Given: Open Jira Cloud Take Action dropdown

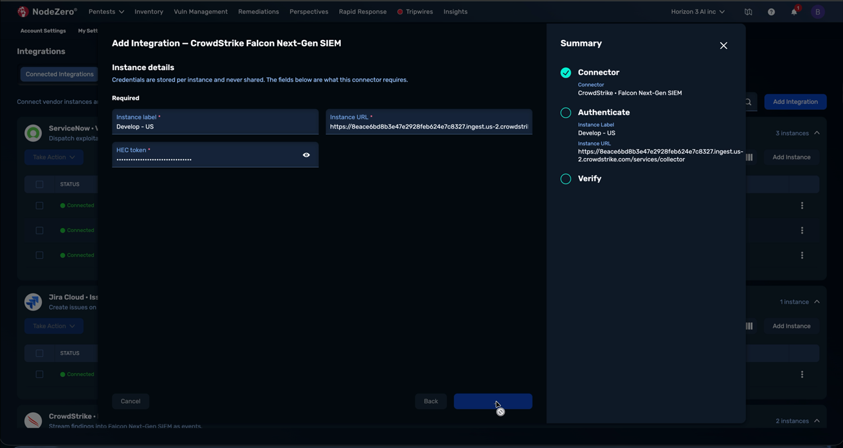Looking at the screenshot, I should (53, 326).
